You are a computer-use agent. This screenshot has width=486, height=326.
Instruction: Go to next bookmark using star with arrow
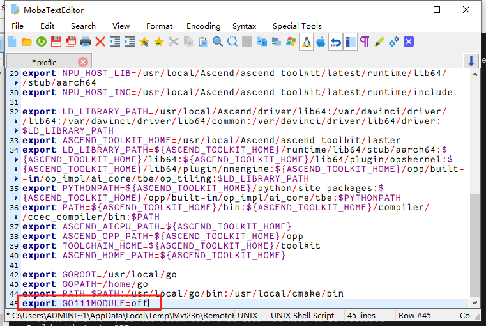click(x=159, y=42)
